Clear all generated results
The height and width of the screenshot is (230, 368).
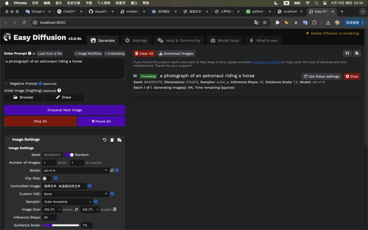144,54
